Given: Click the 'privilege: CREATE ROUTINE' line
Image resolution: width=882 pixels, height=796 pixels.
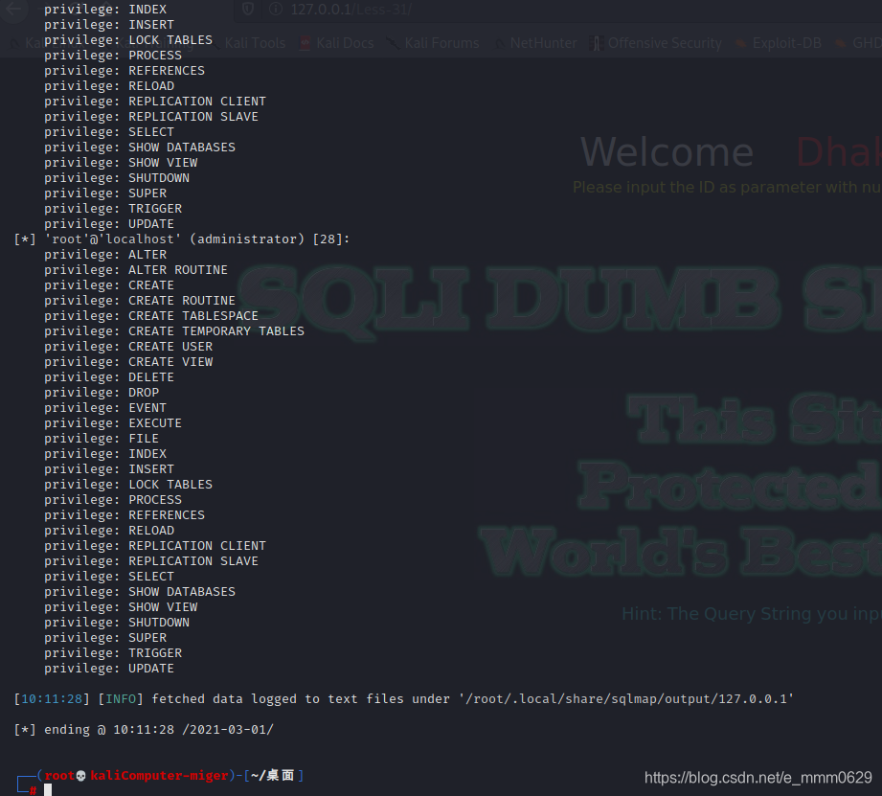Looking at the screenshot, I should pos(140,301).
